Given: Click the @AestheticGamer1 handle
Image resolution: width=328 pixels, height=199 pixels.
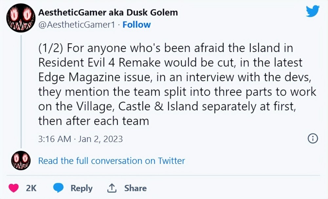Looking at the screenshot, I should click(76, 25).
